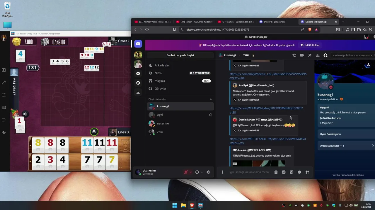
Task: Open Discord server discovery compass icon
Action: point(138,83)
